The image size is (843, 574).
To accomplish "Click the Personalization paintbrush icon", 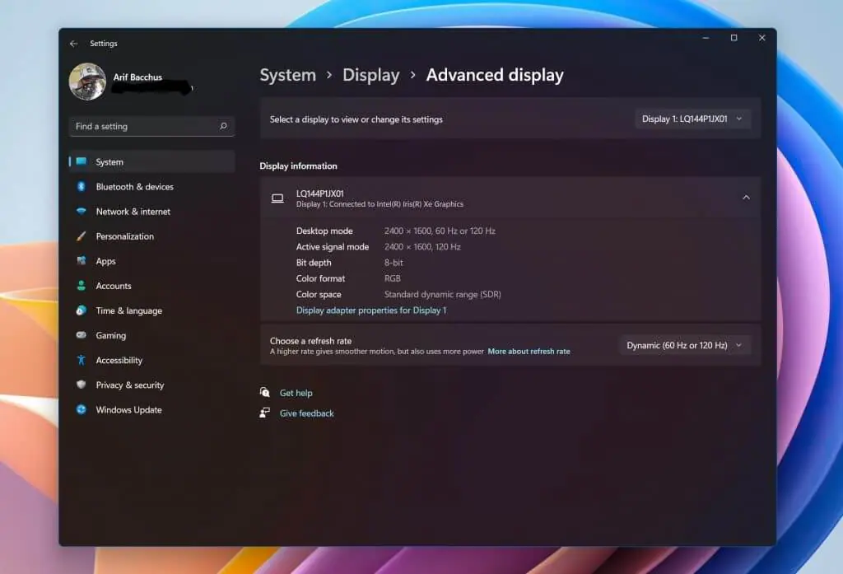I will (x=82, y=236).
